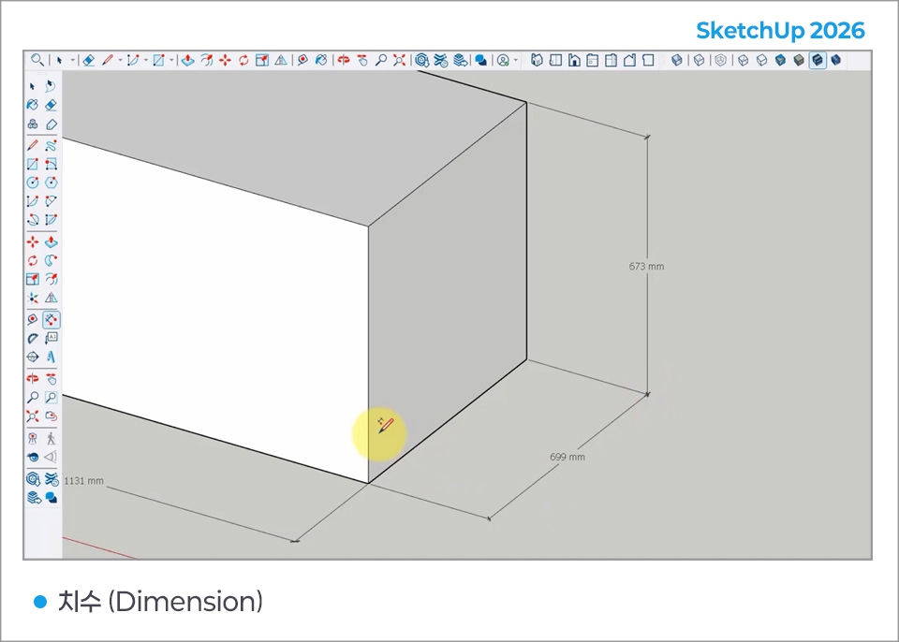Choose the 3D Text tool in the left palette

[x=51, y=357]
